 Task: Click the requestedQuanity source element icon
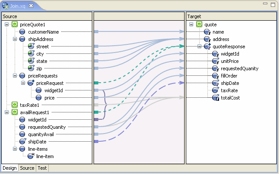(22, 127)
